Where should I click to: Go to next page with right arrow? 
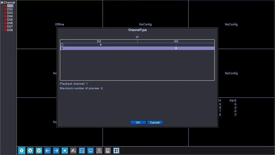(56, 151)
